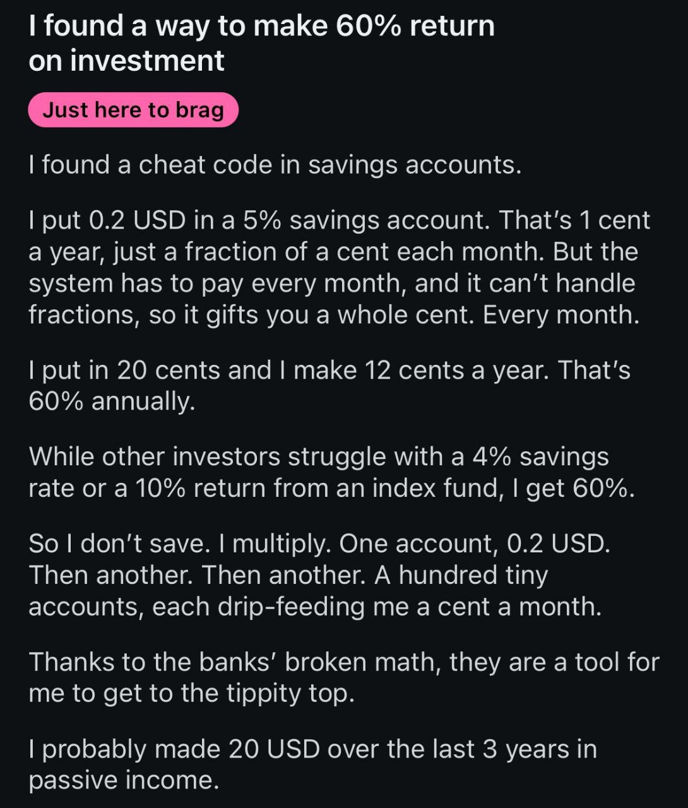
Task: Click the paragraph starting "I put in 20 cents"
Action: (x=328, y=385)
